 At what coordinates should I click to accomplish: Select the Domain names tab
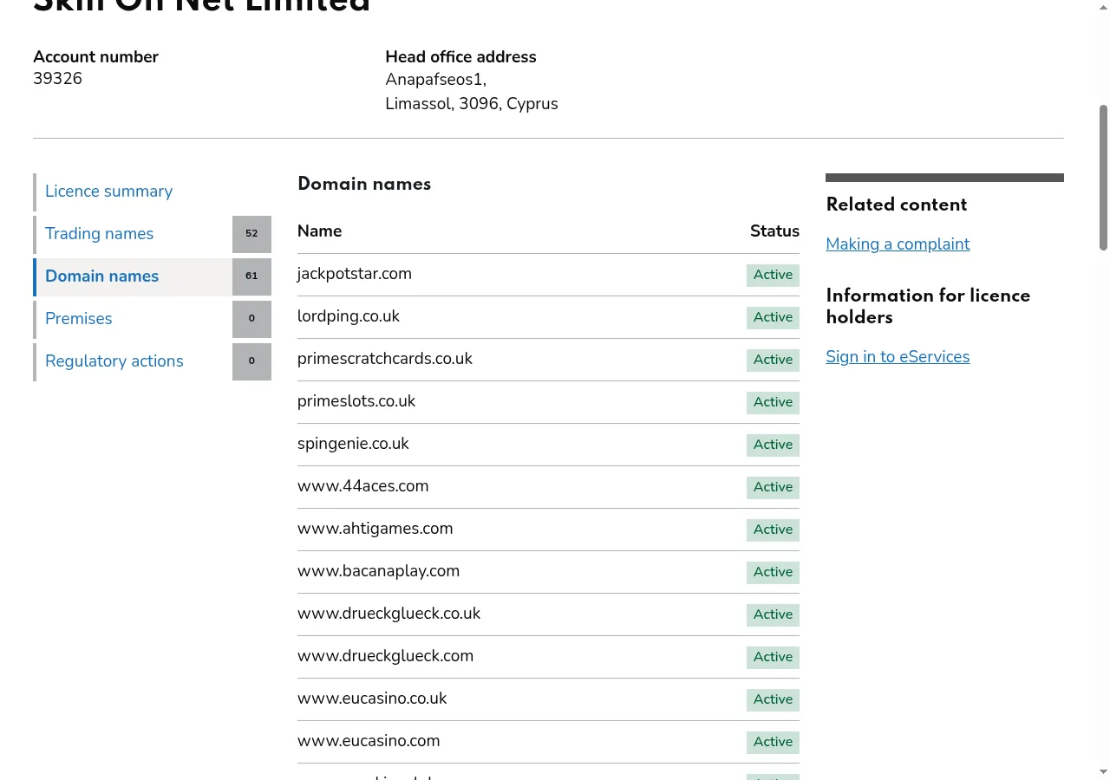coord(101,276)
